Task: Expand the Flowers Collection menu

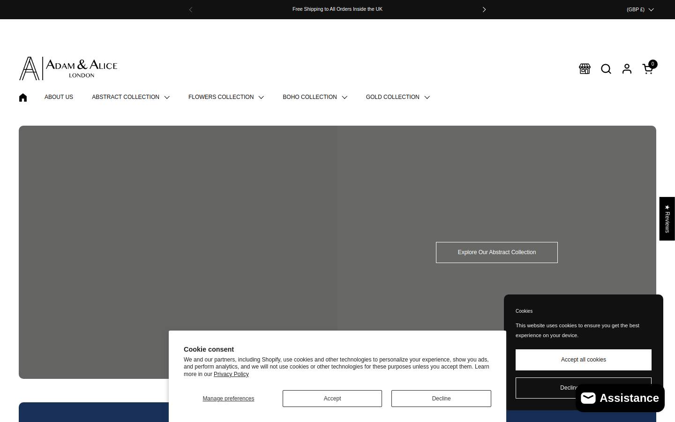Action: tap(226, 97)
